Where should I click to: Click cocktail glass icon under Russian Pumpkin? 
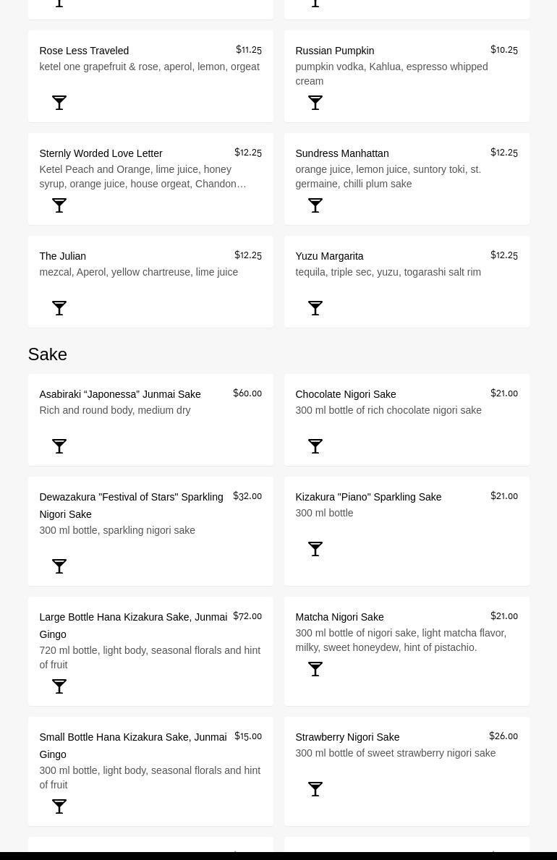tap(315, 103)
